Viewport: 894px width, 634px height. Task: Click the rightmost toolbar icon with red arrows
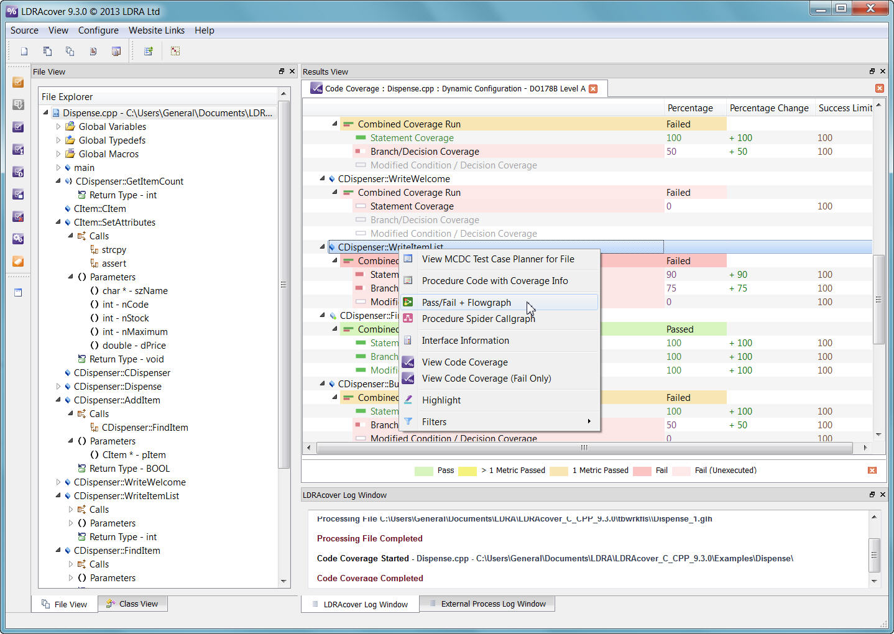click(175, 51)
